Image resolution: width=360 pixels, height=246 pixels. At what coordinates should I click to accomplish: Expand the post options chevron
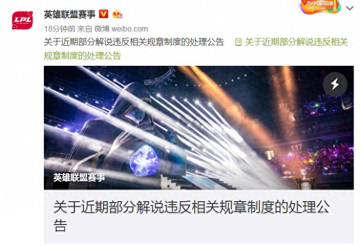[x=350, y=9]
